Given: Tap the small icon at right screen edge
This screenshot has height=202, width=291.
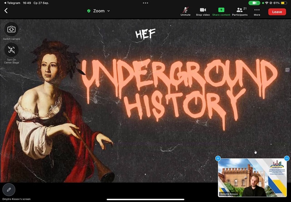Looking at the screenshot, I should pos(287,70).
